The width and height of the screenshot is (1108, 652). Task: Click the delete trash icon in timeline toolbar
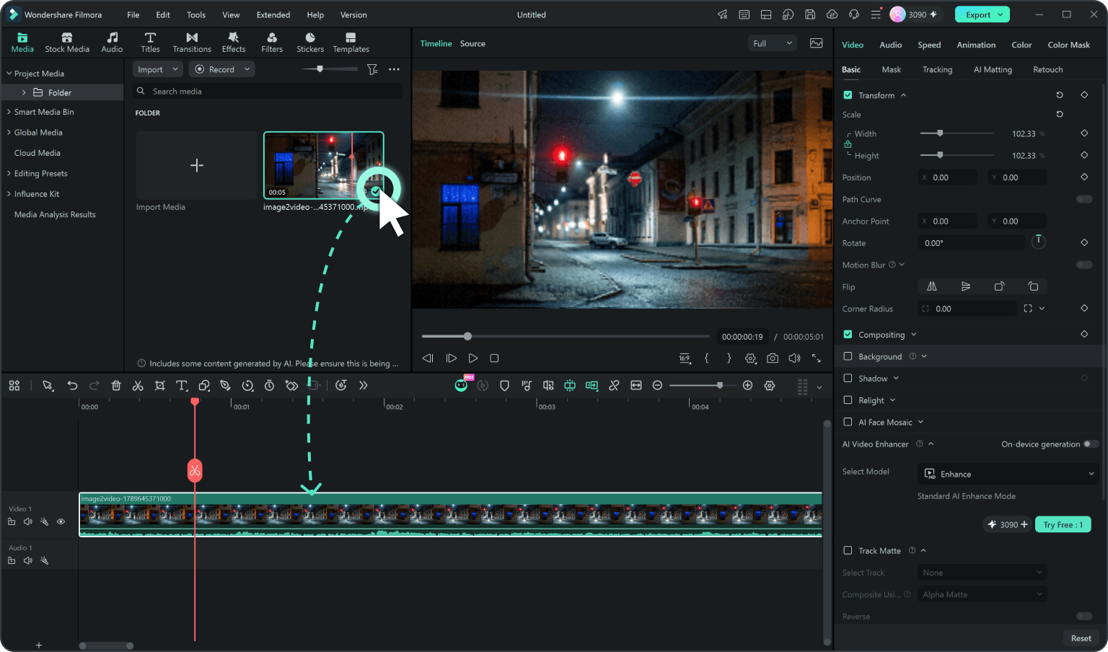click(116, 386)
